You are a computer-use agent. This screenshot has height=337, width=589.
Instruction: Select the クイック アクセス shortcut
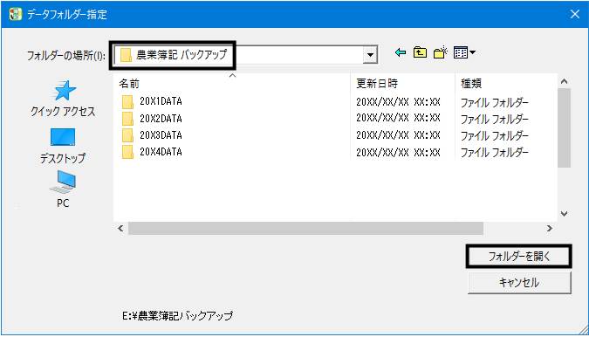(x=63, y=99)
